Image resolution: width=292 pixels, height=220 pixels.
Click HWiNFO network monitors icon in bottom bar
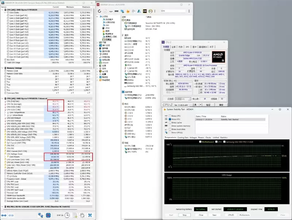tap(41, 215)
